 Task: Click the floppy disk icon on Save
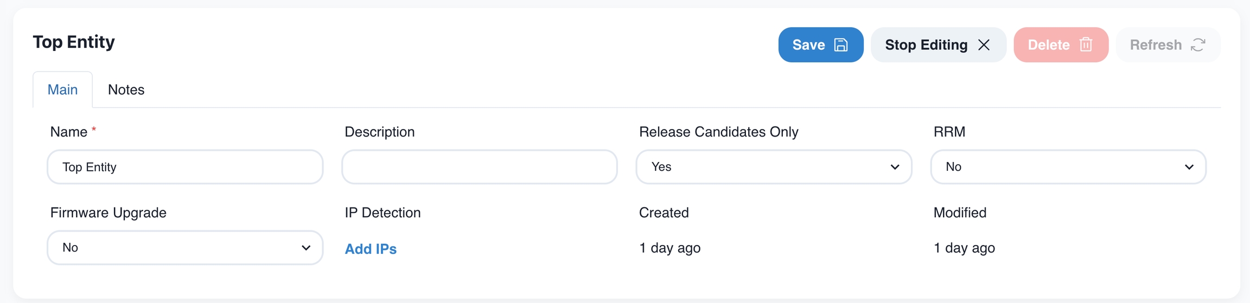[x=840, y=45]
